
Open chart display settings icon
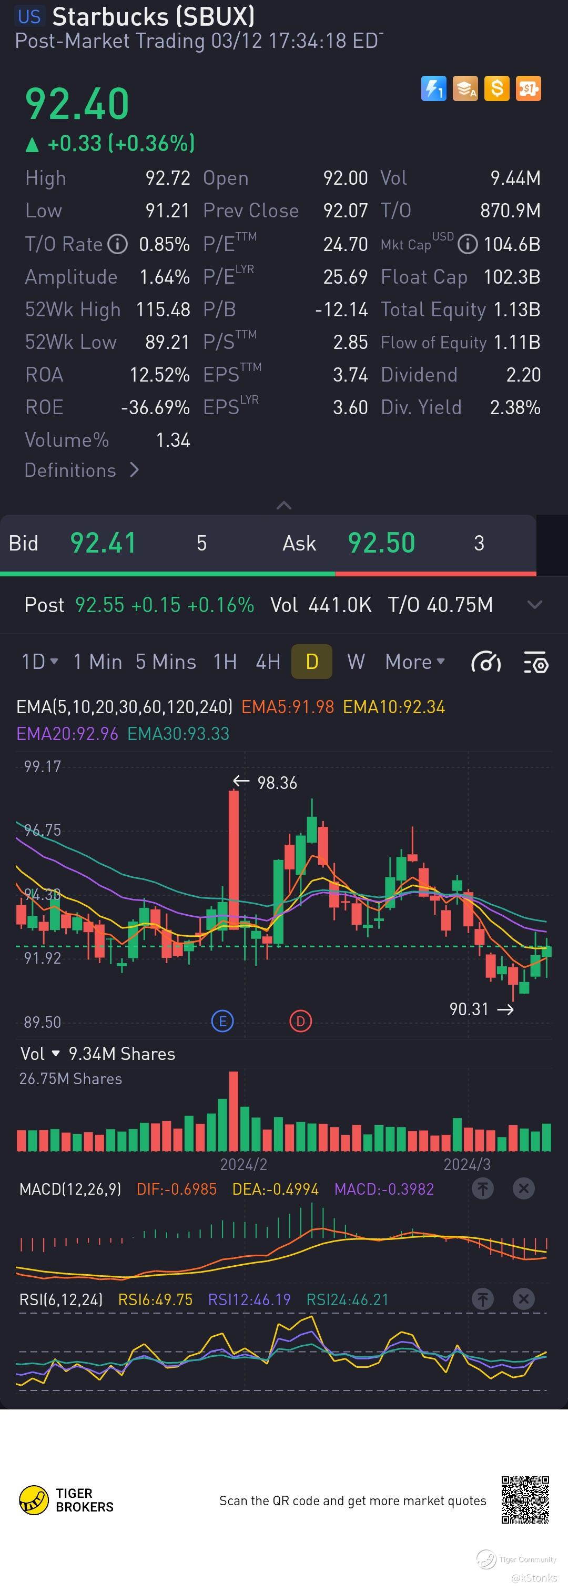tap(535, 662)
